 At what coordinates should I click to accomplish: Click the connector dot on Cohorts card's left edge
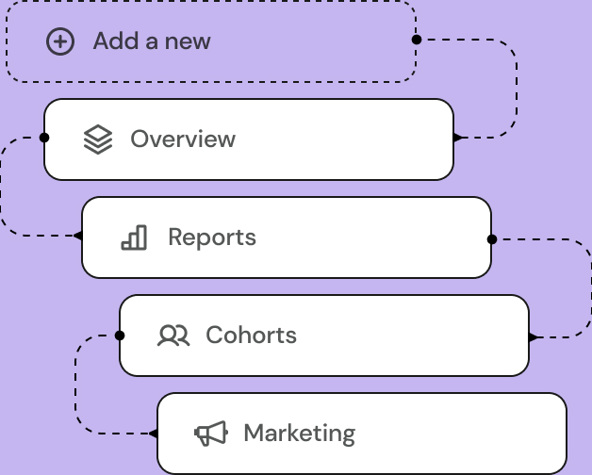coord(120,335)
